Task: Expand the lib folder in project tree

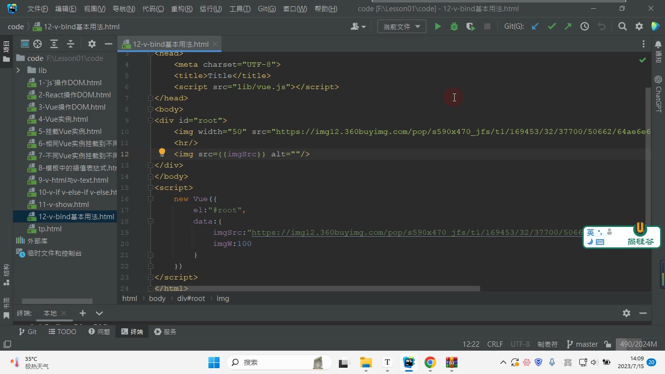Action: click(x=18, y=70)
